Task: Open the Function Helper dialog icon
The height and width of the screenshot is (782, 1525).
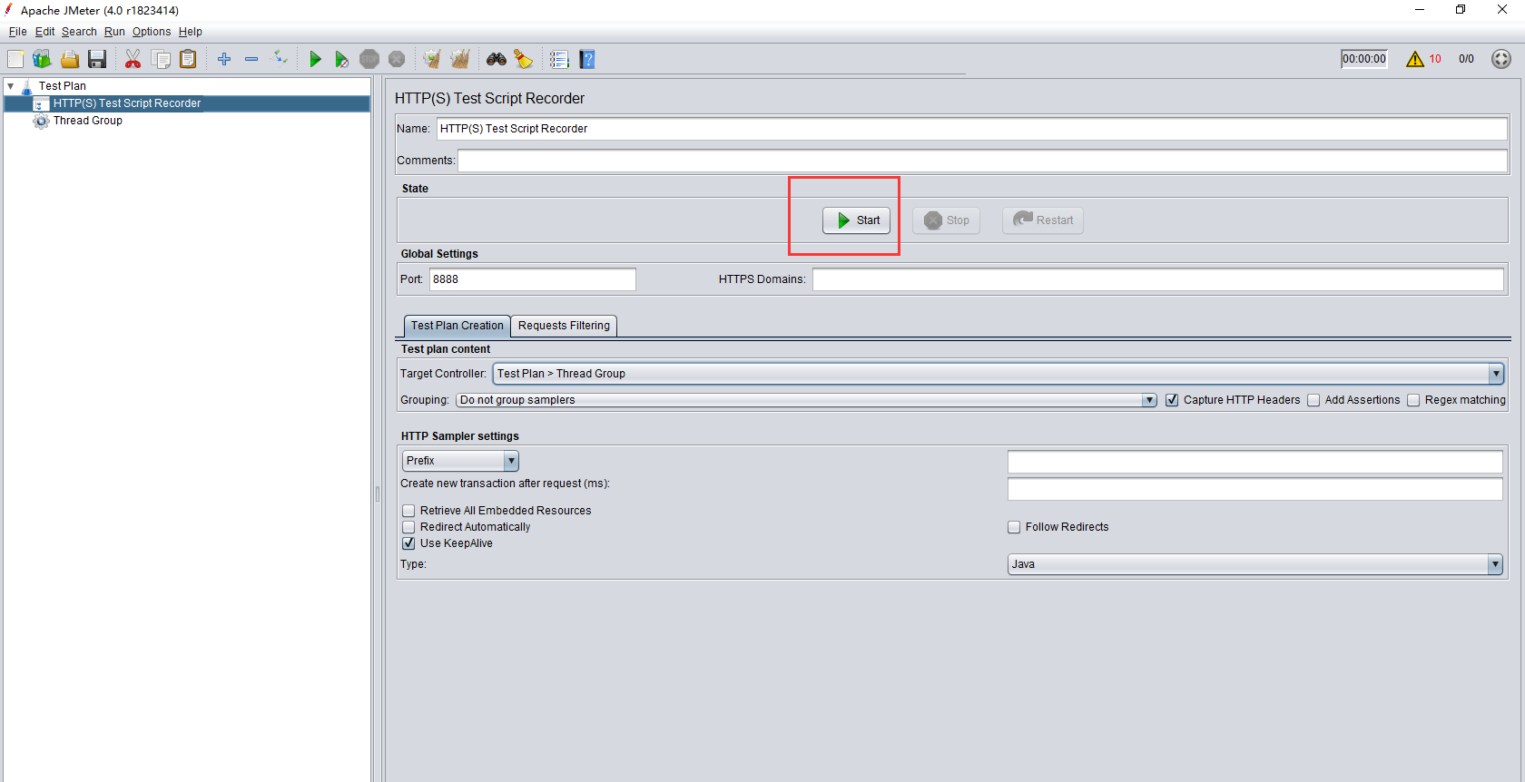Action: (559, 59)
